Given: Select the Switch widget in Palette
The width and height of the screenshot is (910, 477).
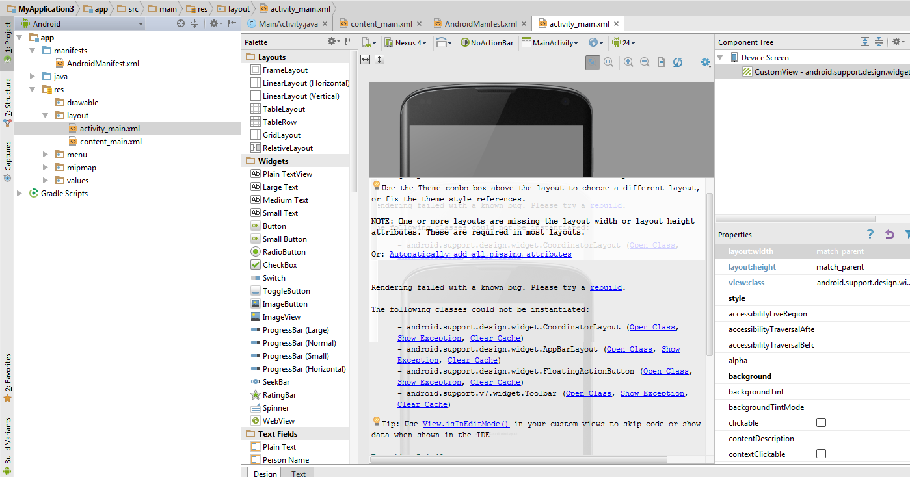Looking at the screenshot, I should tap(268, 277).
